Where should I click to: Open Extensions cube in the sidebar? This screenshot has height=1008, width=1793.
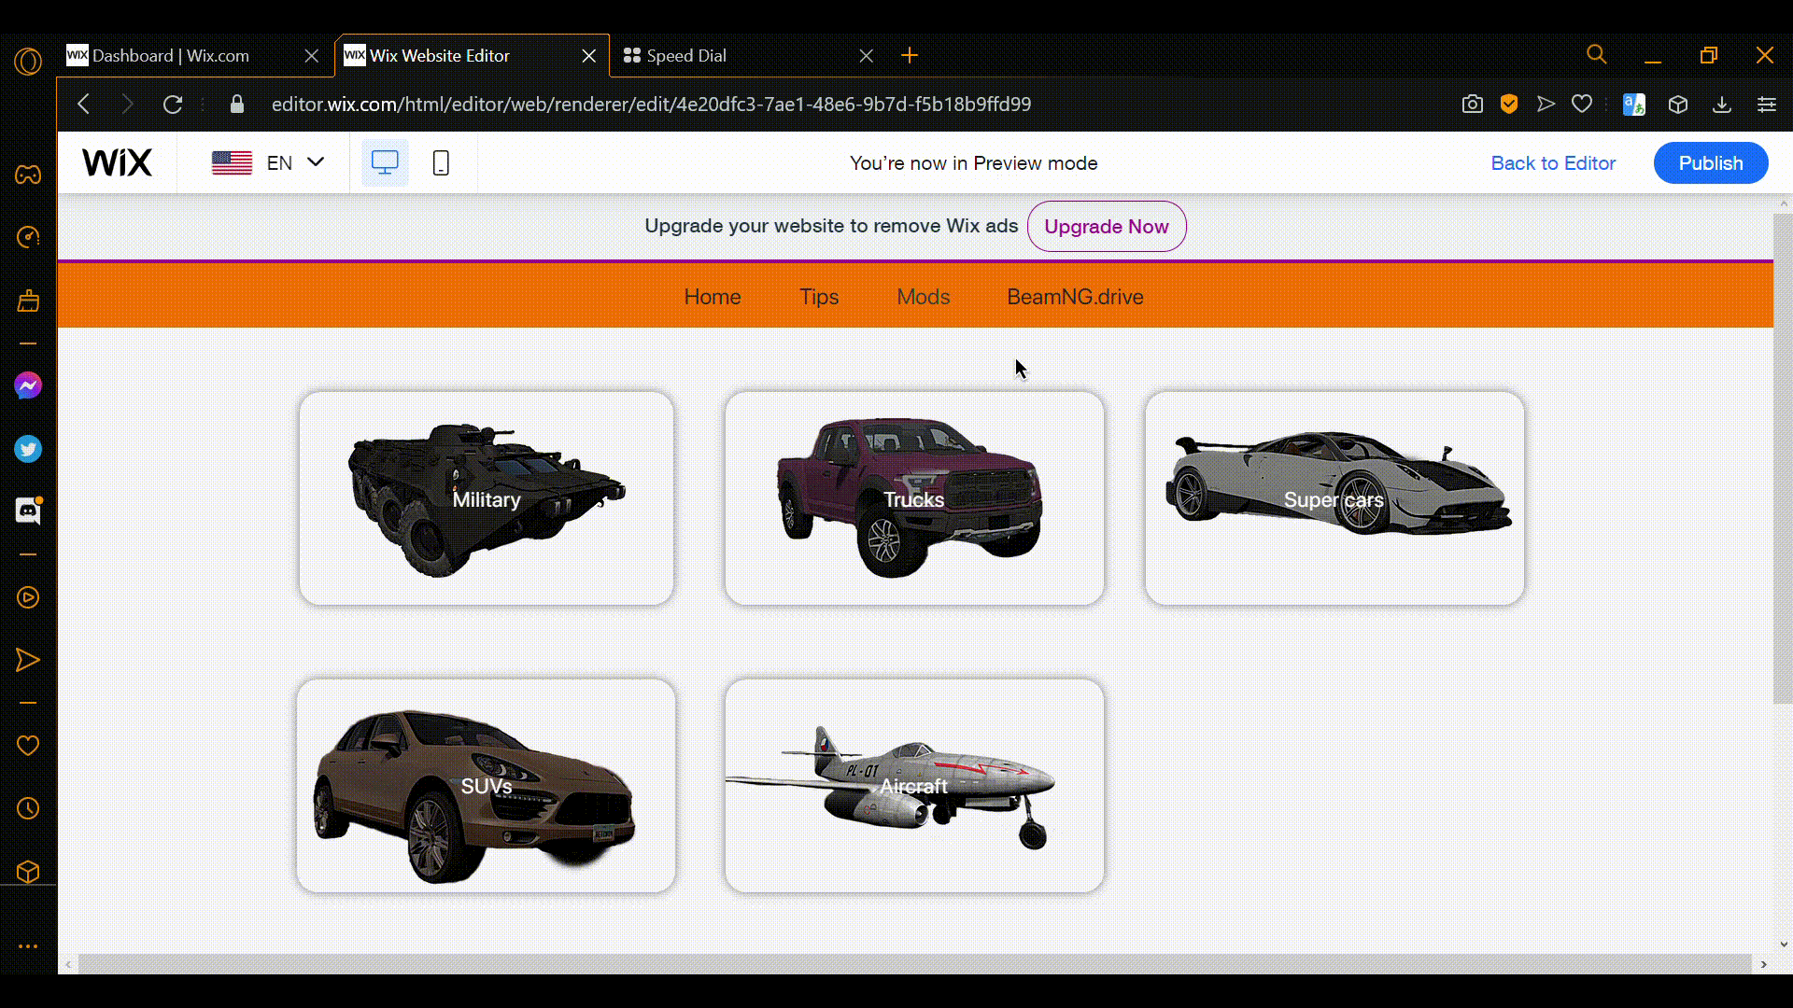(x=28, y=872)
